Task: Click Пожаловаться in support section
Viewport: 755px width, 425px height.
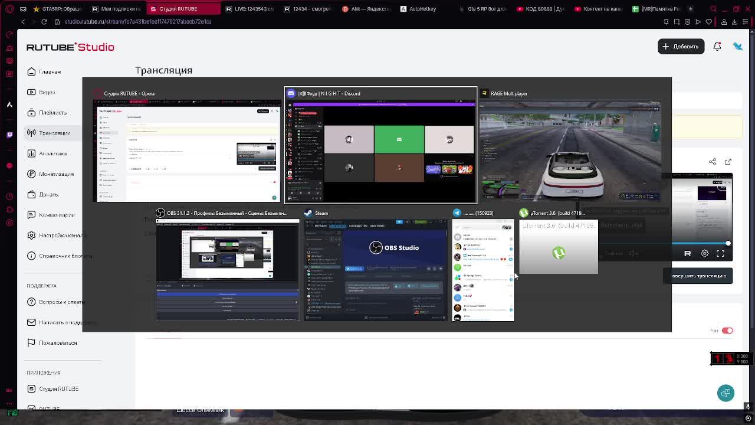Action: 52,342
